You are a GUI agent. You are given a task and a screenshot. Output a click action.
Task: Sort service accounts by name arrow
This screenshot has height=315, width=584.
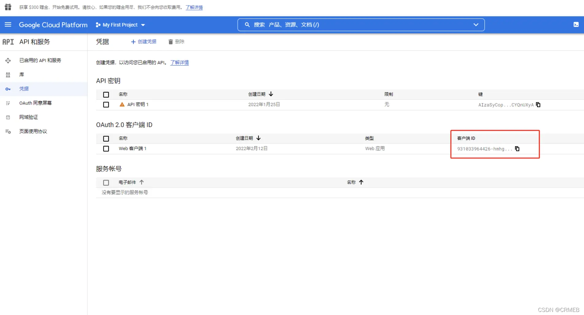[361, 182]
